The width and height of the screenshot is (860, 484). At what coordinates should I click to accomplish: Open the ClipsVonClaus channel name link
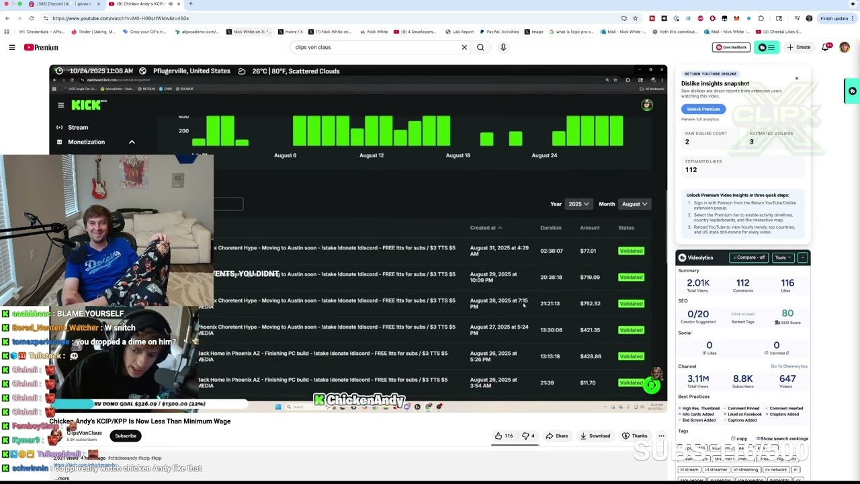pos(84,433)
